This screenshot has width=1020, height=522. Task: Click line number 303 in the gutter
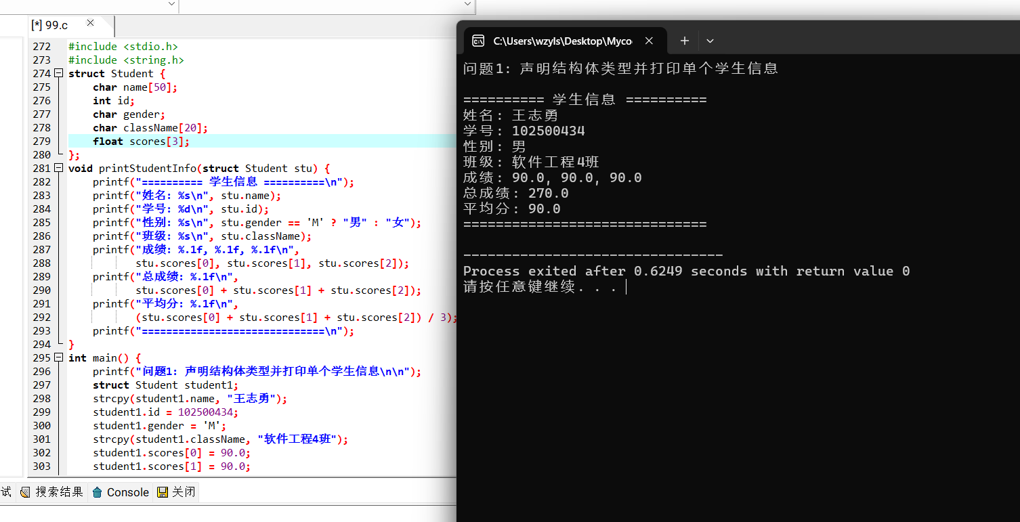(42, 466)
